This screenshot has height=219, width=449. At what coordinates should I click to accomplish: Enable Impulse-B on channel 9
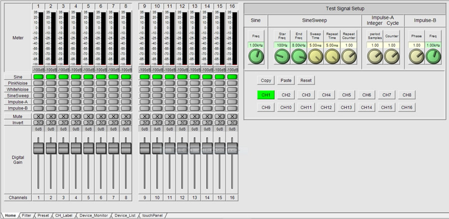145,108
